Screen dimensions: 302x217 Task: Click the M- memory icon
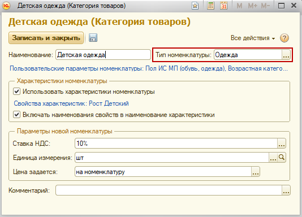pos(265,6)
